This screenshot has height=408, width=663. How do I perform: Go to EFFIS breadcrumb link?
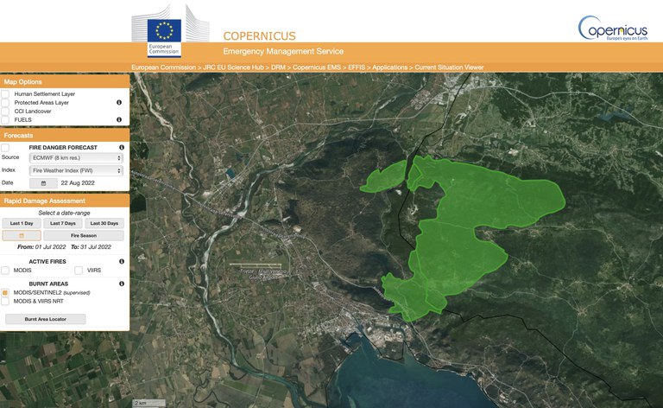point(356,67)
